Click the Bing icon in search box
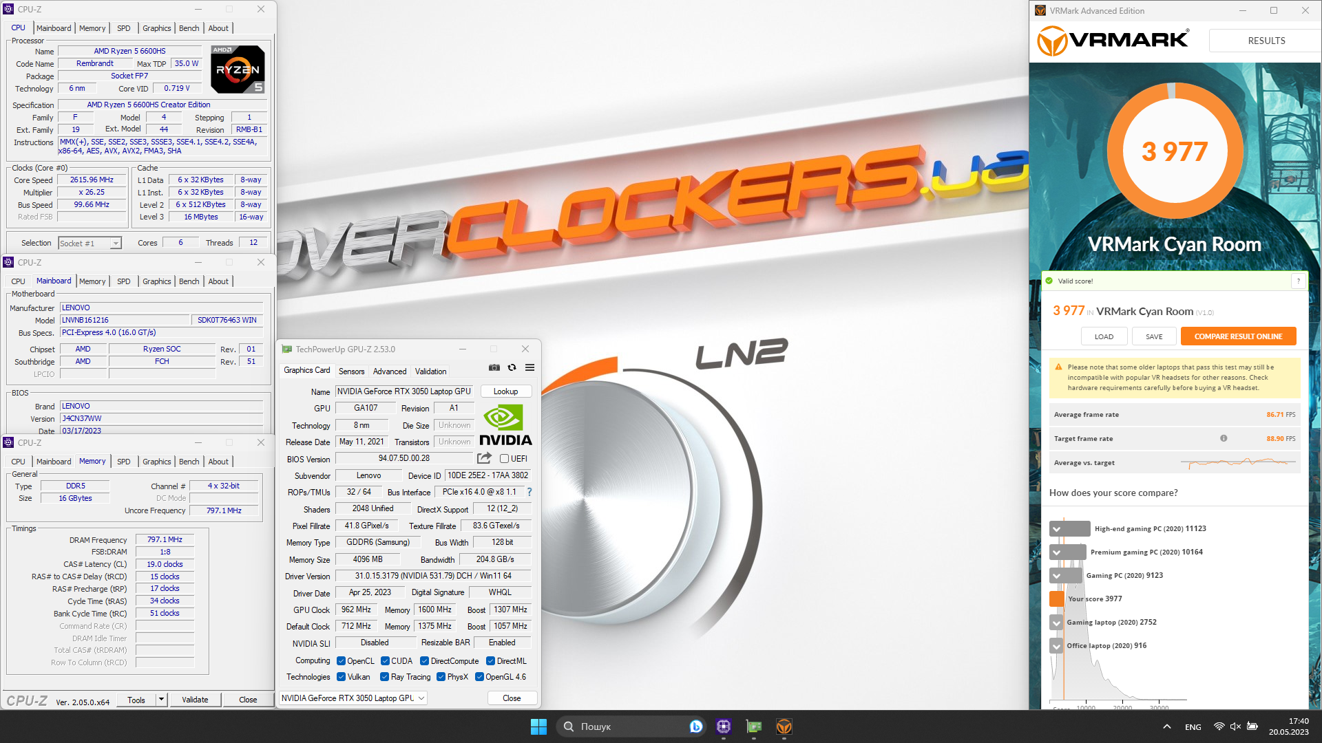The width and height of the screenshot is (1322, 743). tap(696, 726)
